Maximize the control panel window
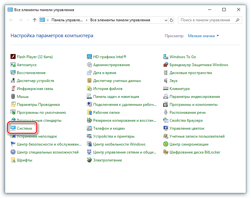The image size is (251, 198). 224,10
